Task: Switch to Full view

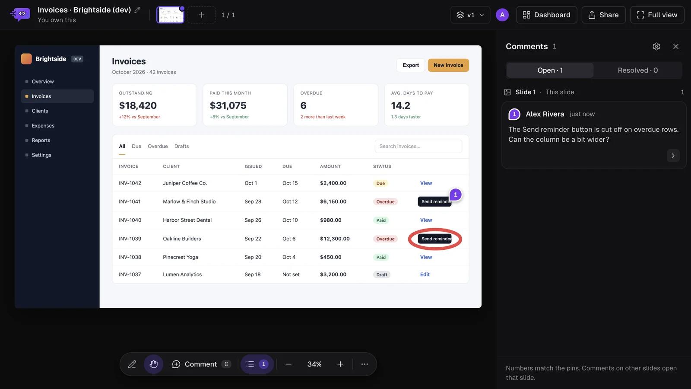Action: [x=657, y=15]
